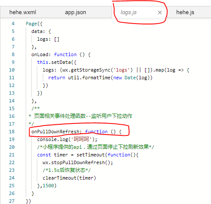
Task: Place cursor on 'Page({' text
Action: [34, 24]
